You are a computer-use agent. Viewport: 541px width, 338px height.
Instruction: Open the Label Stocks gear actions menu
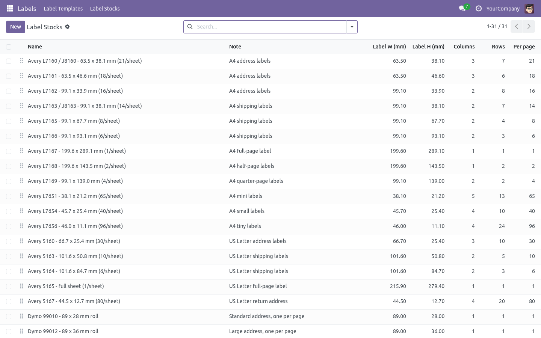click(x=67, y=27)
